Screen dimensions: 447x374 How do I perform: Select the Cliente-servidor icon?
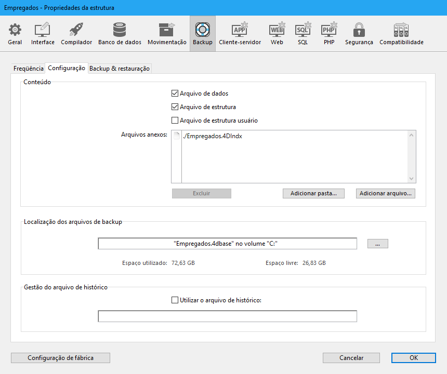(x=240, y=34)
